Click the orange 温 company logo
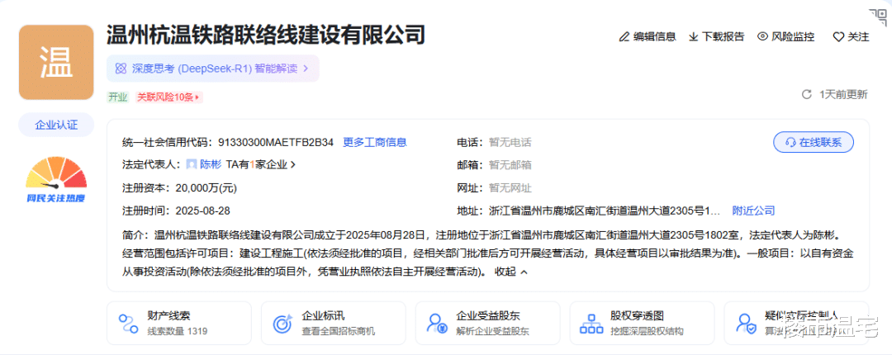Screen dimensions: 892x355 coord(56,63)
